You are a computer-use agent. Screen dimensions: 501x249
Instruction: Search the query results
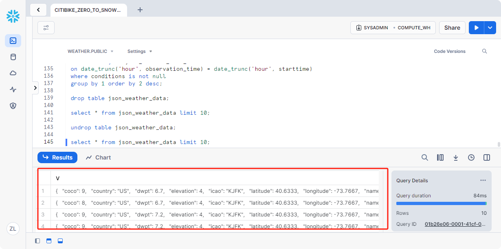(x=424, y=157)
